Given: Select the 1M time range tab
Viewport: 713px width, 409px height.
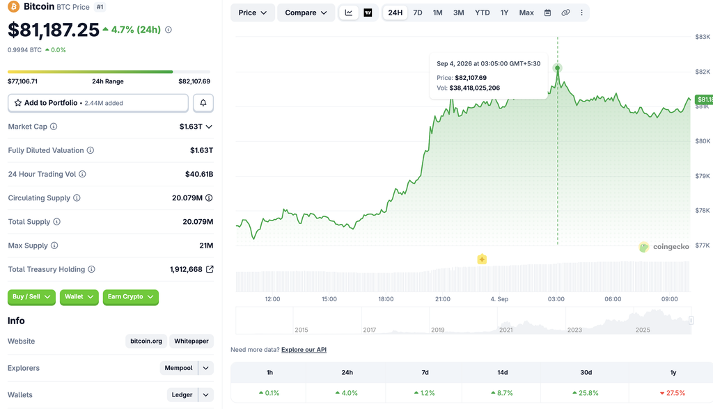Looking at the screenshot, I should click(437, 13).
